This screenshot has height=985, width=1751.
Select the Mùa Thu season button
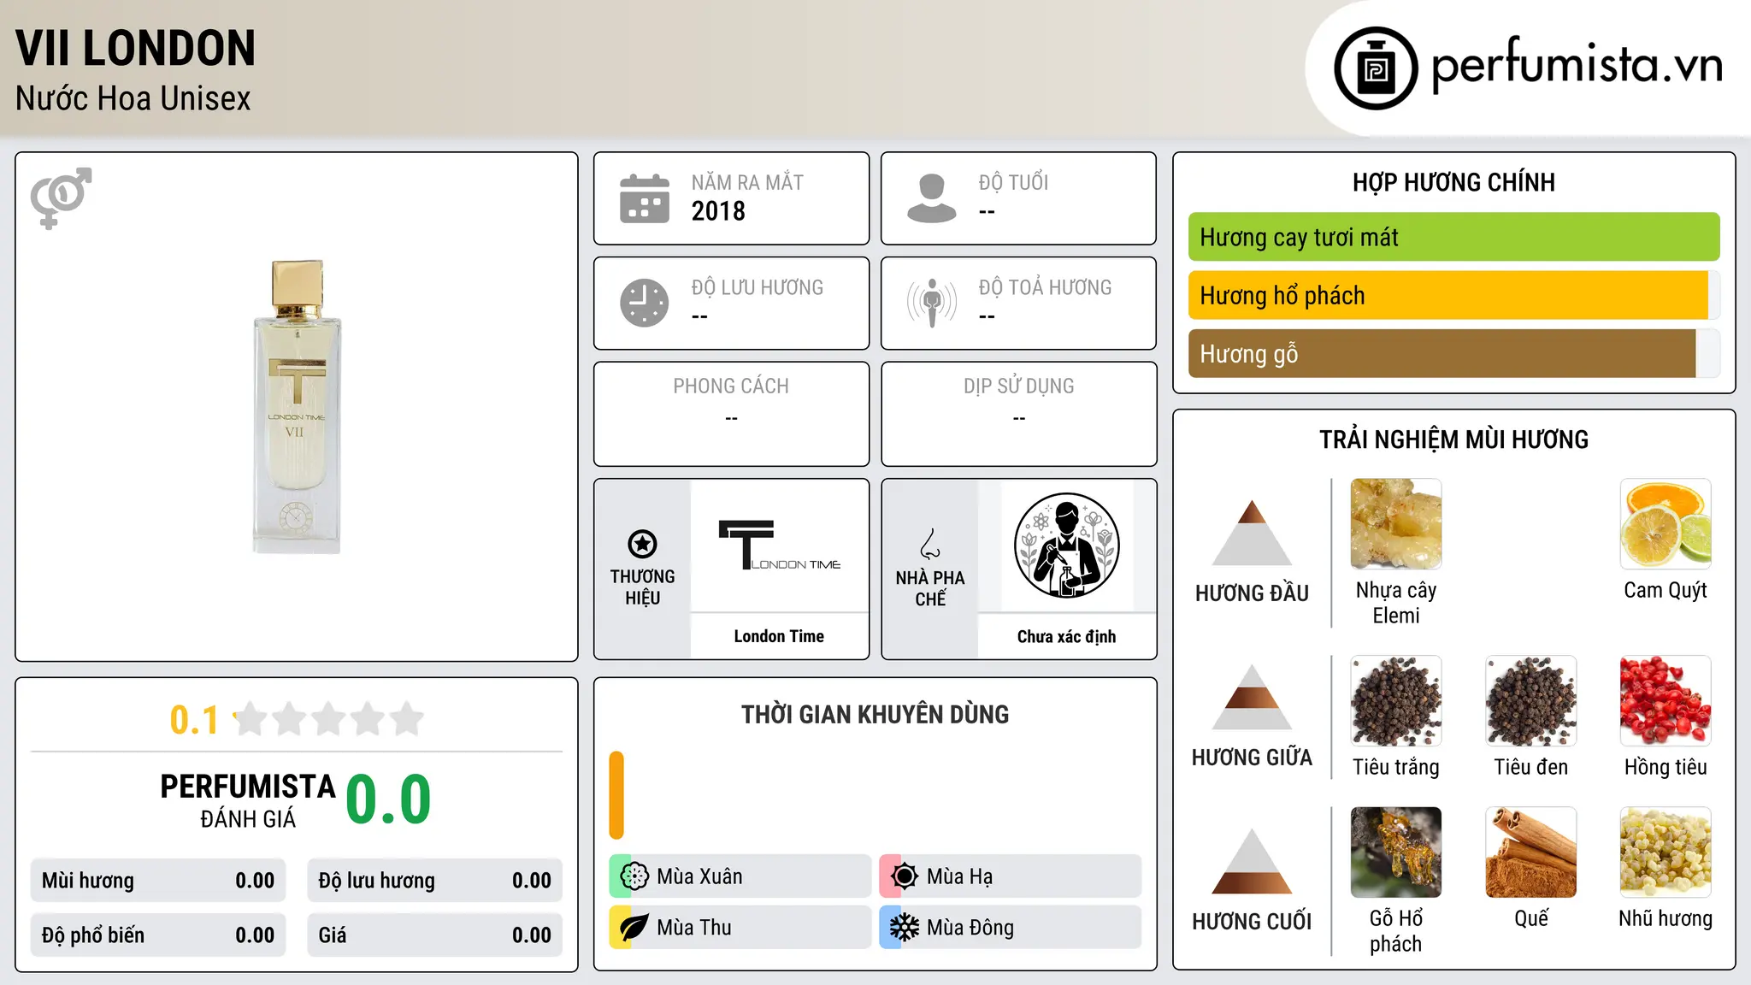point(740,928)
